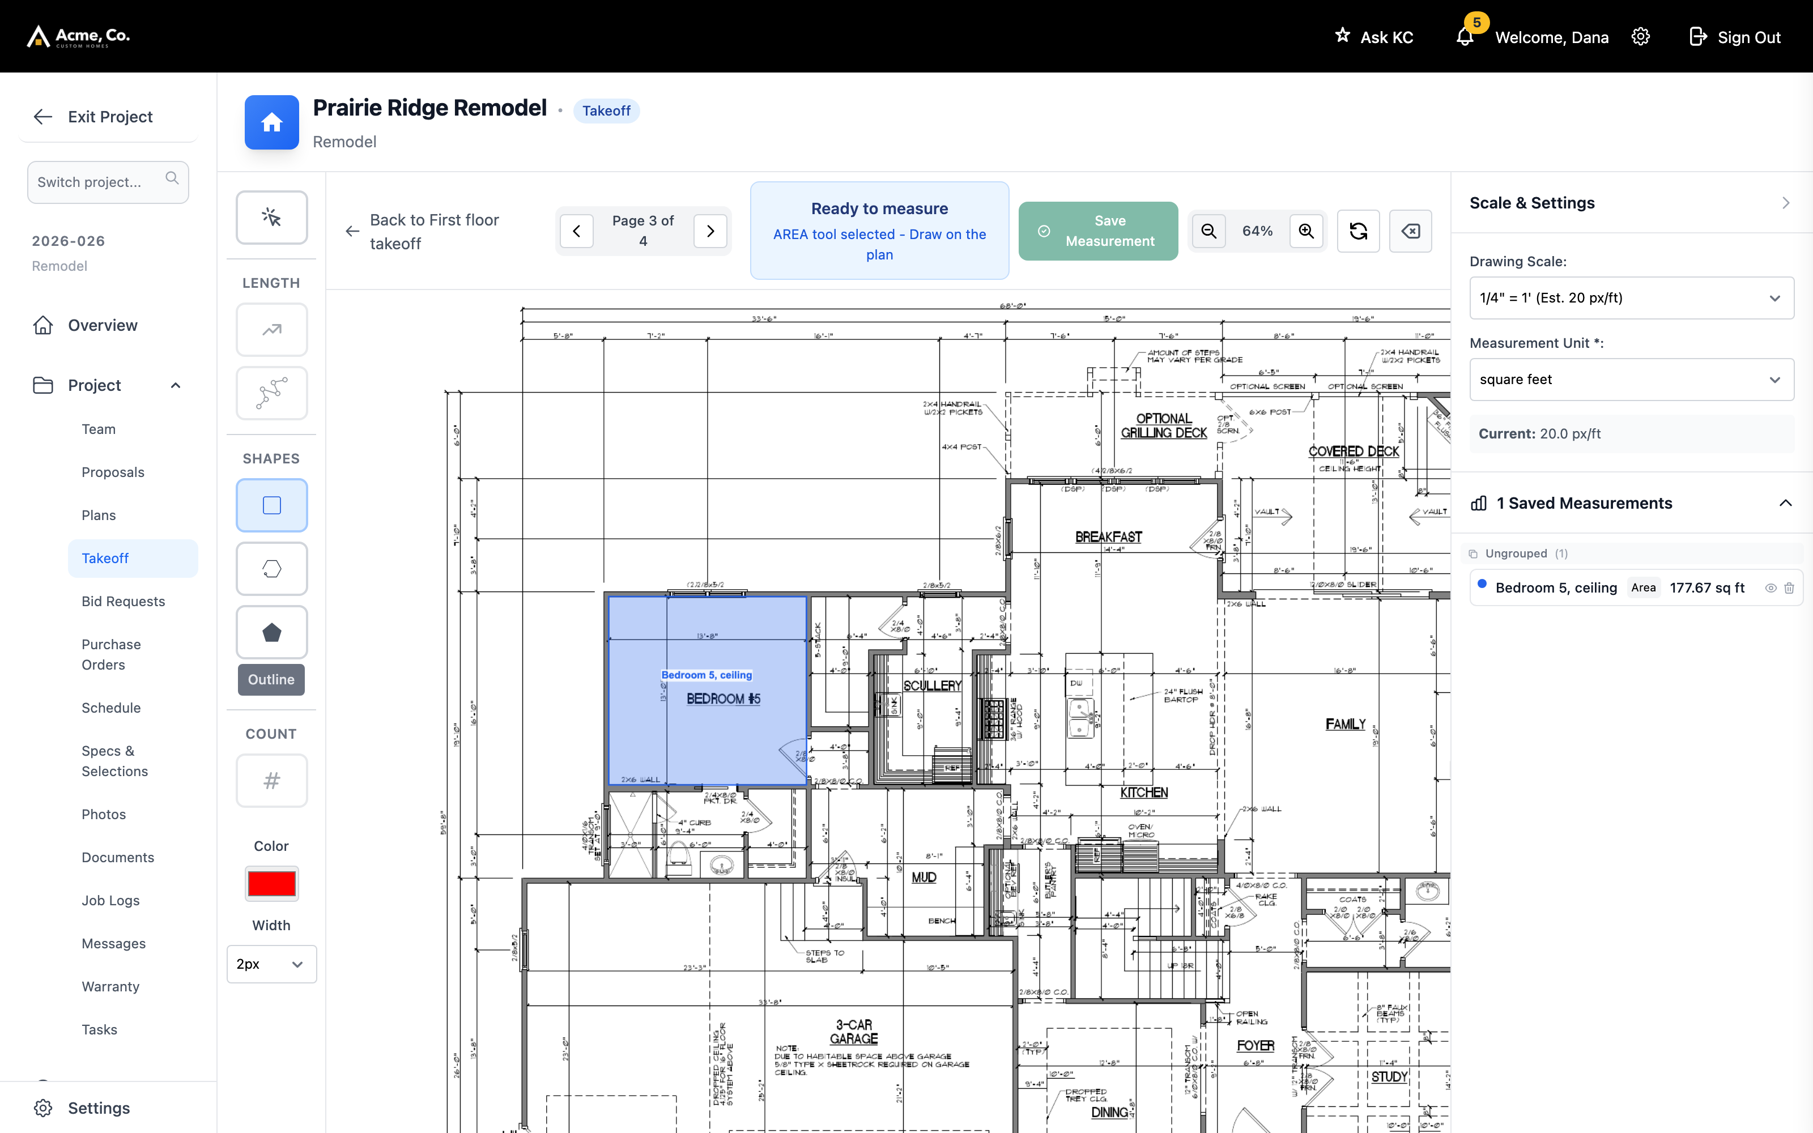
Task: Toggle the Outline shape mode
Action: tap(271, 680)
